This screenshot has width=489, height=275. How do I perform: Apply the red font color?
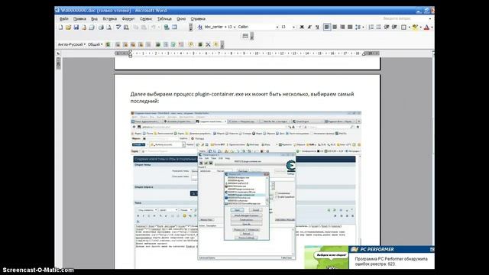426,27
